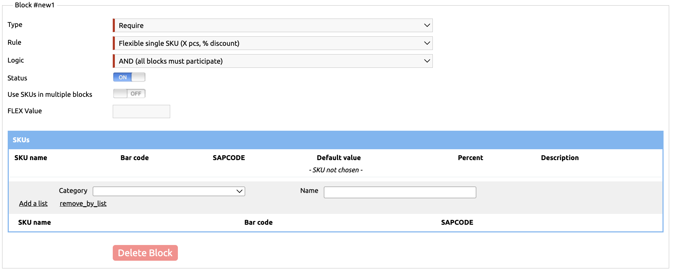Focus the Name search field
673x274 pixels.
400,192
